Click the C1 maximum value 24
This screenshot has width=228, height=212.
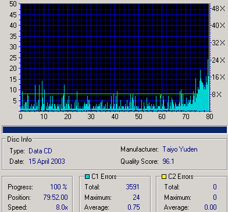(x=136, y=197)
